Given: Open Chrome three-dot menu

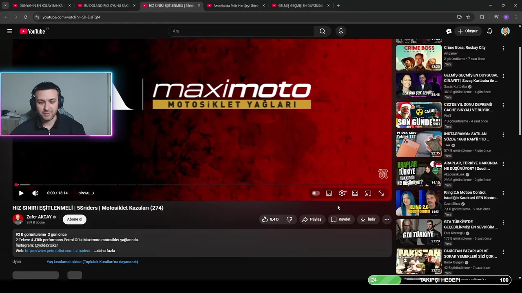Looking at the screenshot, I should point(516,17).
